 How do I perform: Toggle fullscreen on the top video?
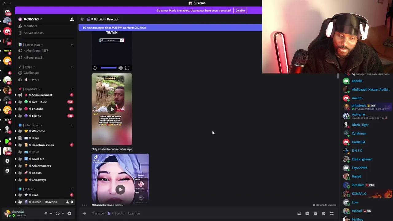point(127,68)
